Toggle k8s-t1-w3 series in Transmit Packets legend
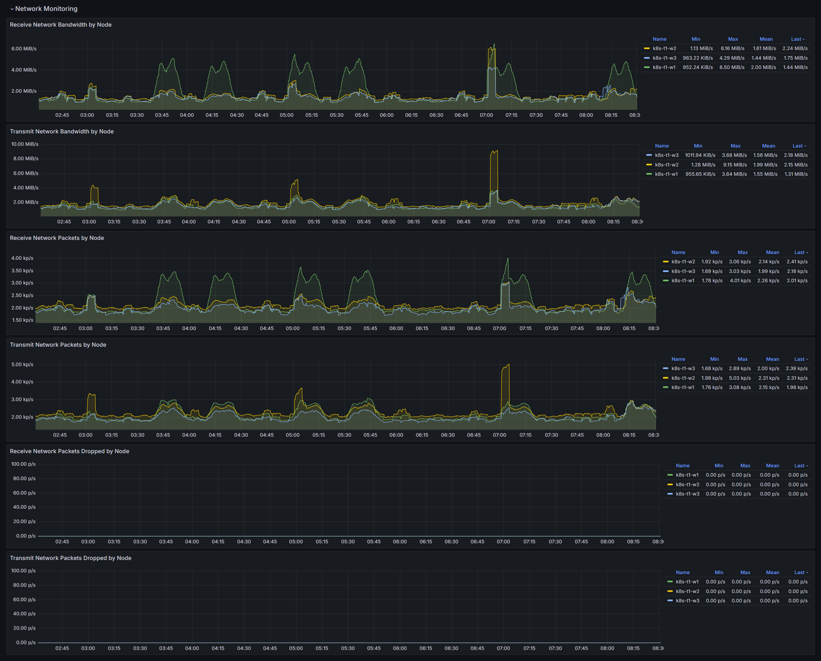This screenshot has height=661, width=821. (x=683, y=368)
